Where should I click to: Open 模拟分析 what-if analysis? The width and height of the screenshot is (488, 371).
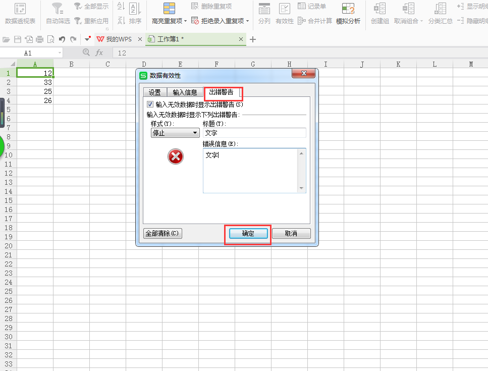[348, 13]
